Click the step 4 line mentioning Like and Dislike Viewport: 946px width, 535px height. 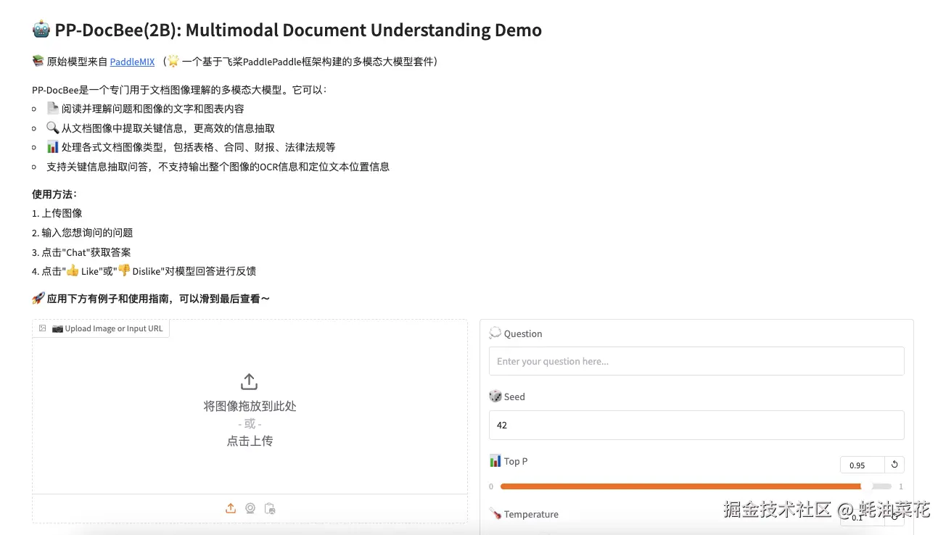pyautogui.click(x=144, y=271)
